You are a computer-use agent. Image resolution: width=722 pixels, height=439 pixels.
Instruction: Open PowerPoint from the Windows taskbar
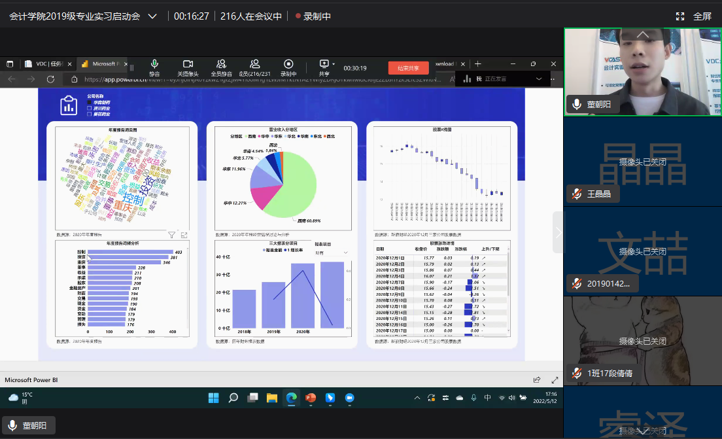311,398
